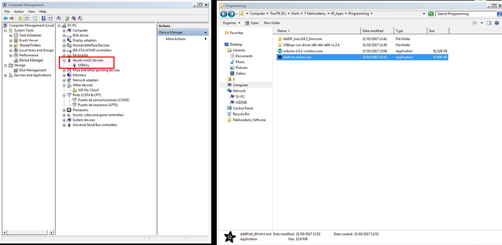The height and width of the screenshot is (245, 502).
Task: Collapse the System Tools tree node
Action: [5, 31]
